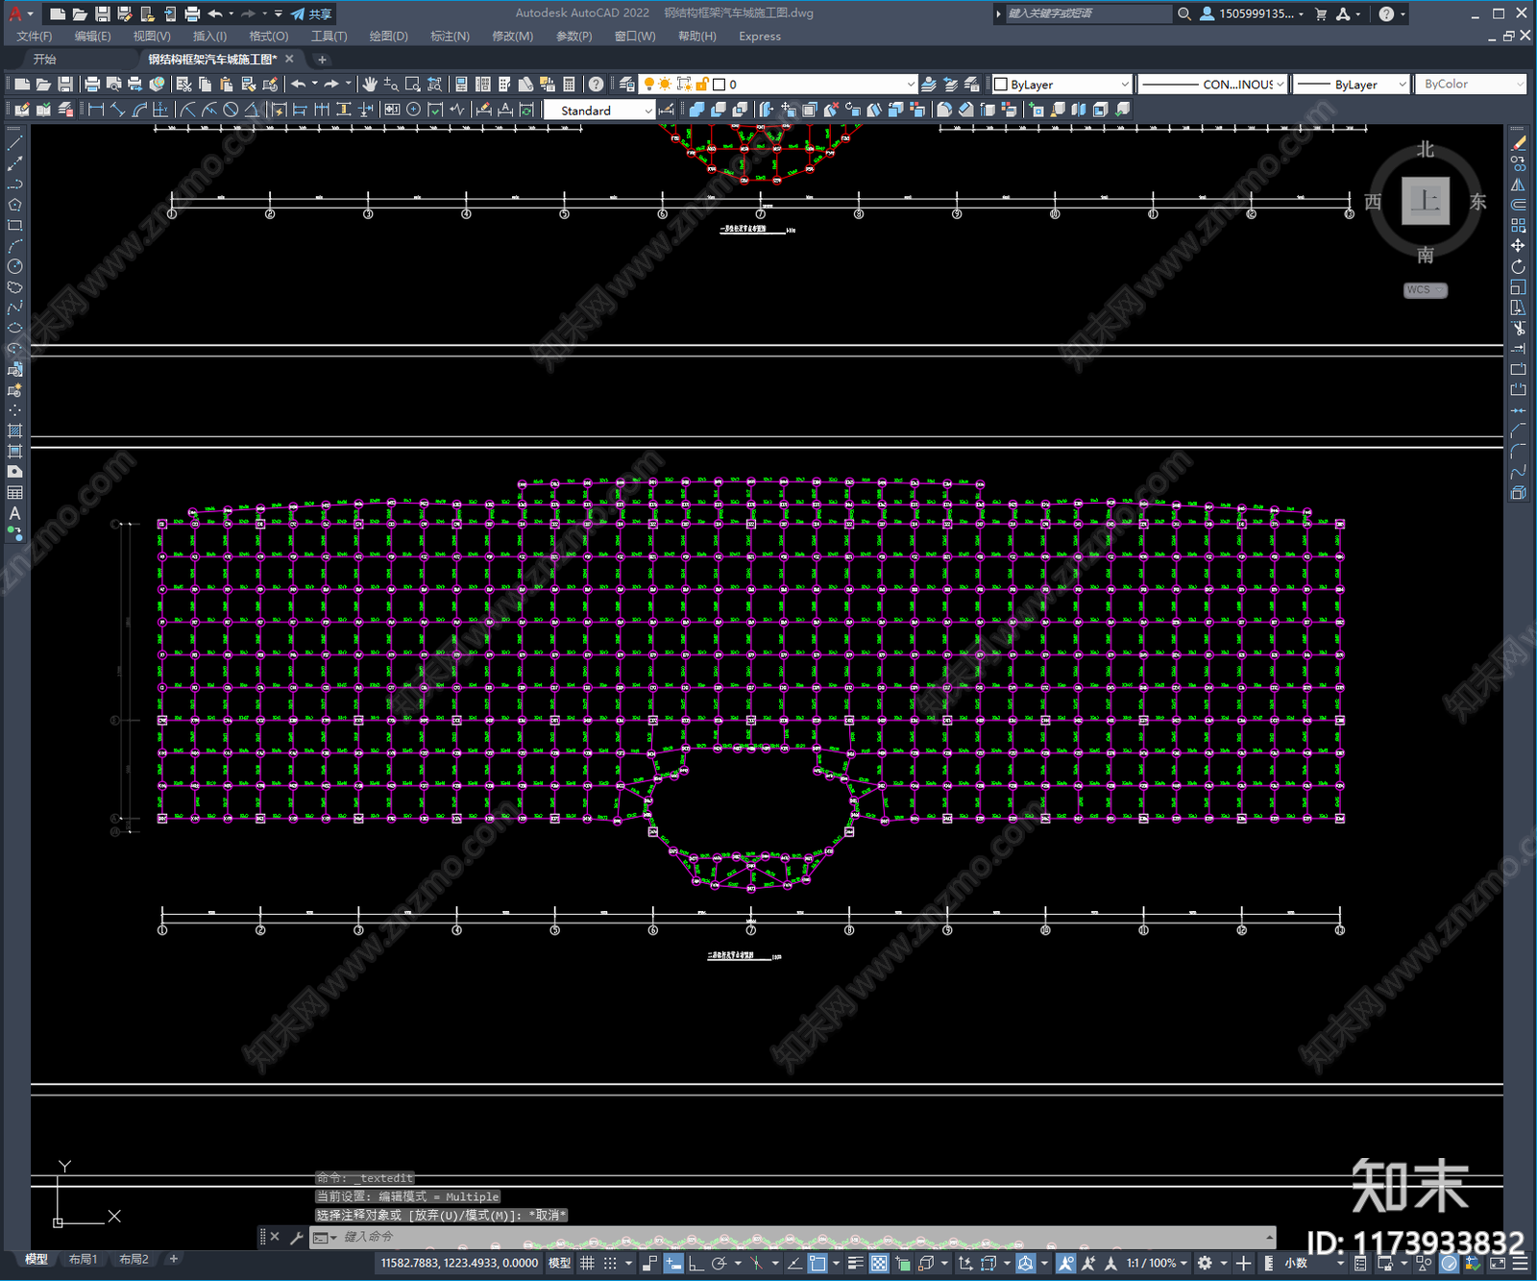Viewport: 1537px width, 1281px height.
Task: Click the Diameter dimension tool
Action: click(x=231, y=110)
